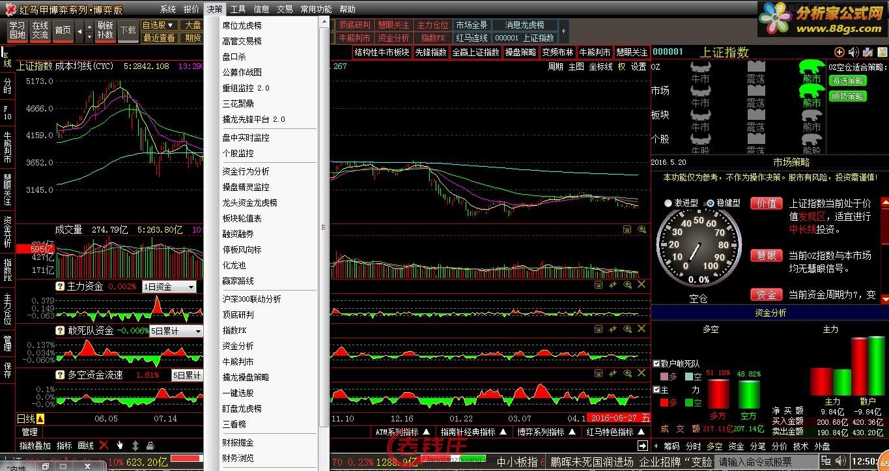This screenshot has width=889, height=471.
Task: Click the zoom magnifier icon in volume panel
Action: (642, 229)
